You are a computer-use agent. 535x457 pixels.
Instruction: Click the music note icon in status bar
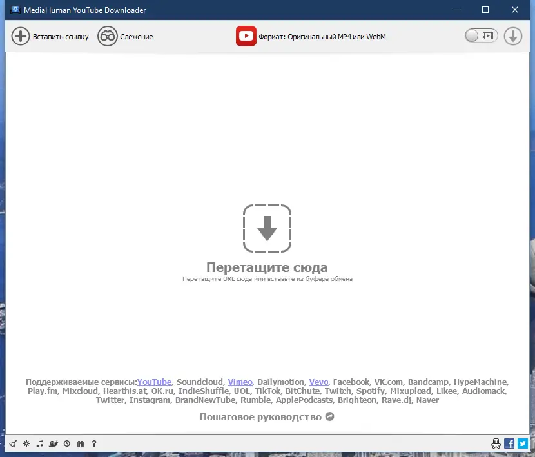(x=40, y=443)
